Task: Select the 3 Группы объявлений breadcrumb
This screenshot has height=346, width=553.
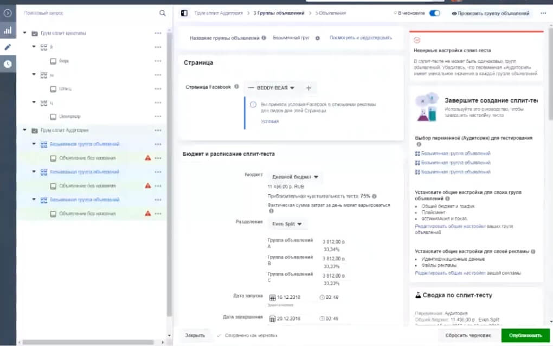Action: click(x=279, y=13)
